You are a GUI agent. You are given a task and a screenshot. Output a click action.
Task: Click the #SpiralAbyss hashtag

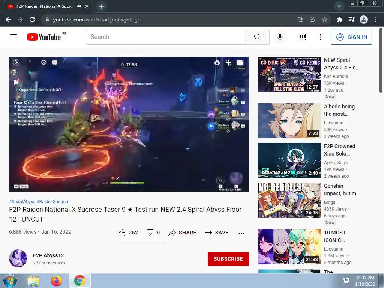tap(22, 201)
